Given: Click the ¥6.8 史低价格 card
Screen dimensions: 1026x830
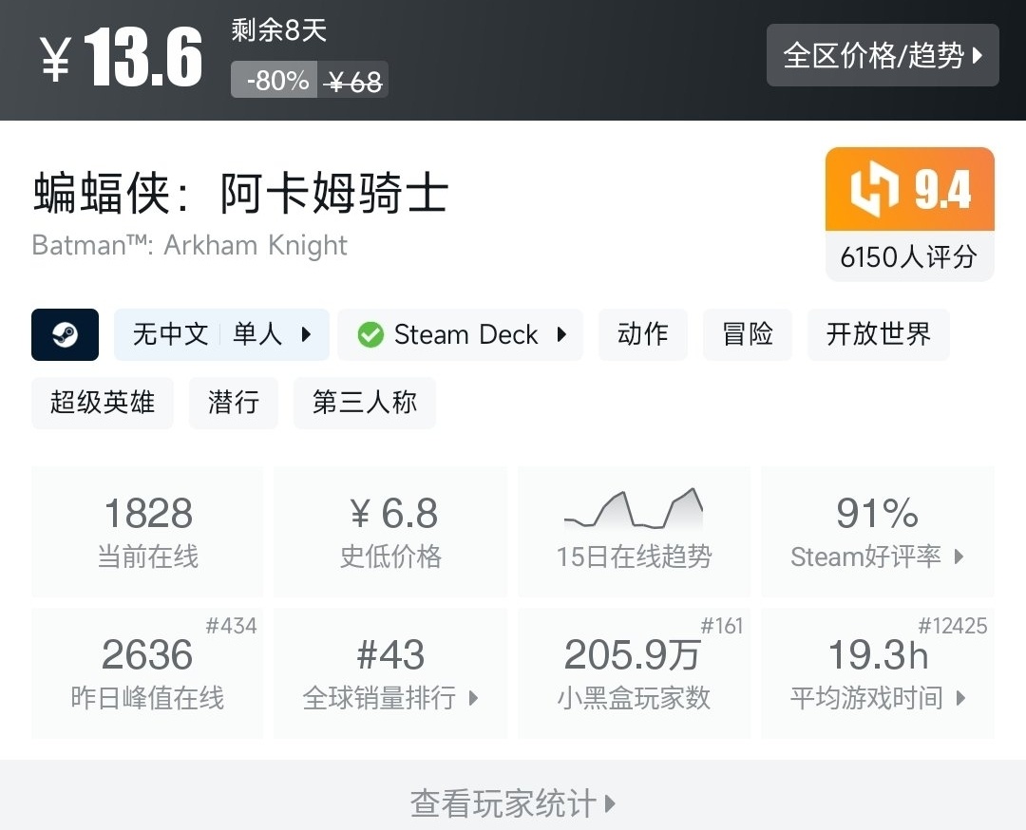Looking at the screenshot, I should [390, 531].
